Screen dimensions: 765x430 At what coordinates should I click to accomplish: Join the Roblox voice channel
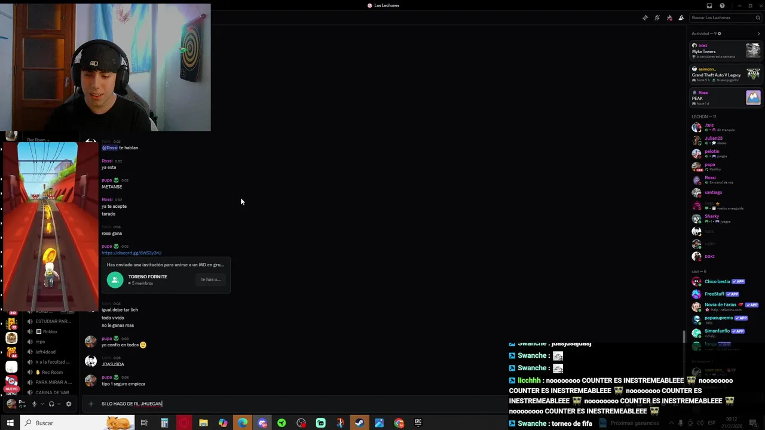coord(50,331)
